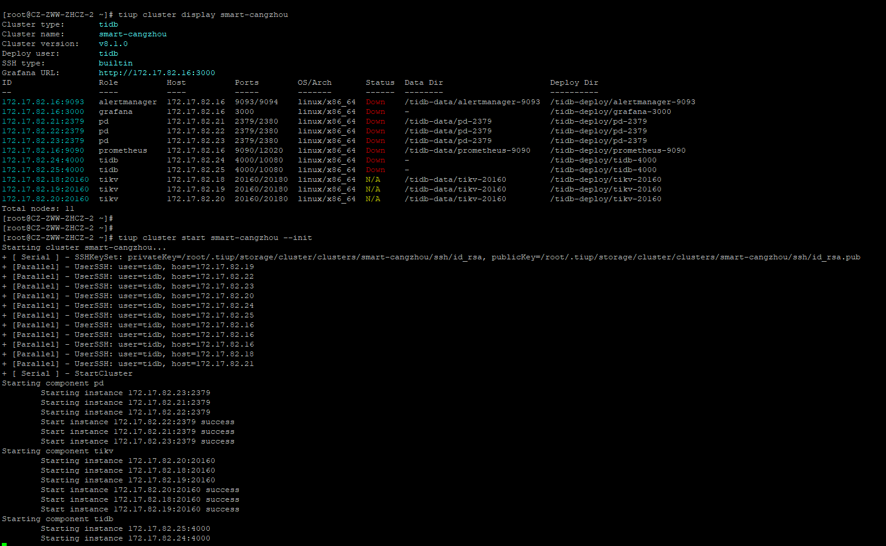This screenshot has width=886, height=546.
Task: Select the 'OS/Arch' column header
Action: click(315, 82)
